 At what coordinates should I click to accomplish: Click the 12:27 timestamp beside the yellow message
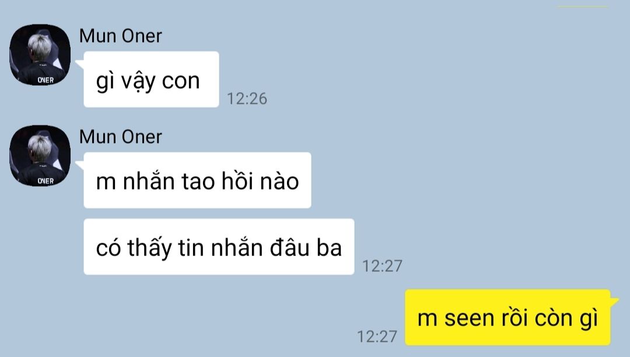pyautogui.click(x=377, y=337)
